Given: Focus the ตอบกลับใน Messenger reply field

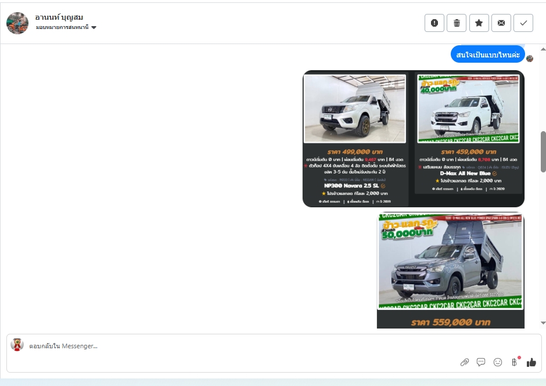Looking at the screenshot, I should (232, 346).
